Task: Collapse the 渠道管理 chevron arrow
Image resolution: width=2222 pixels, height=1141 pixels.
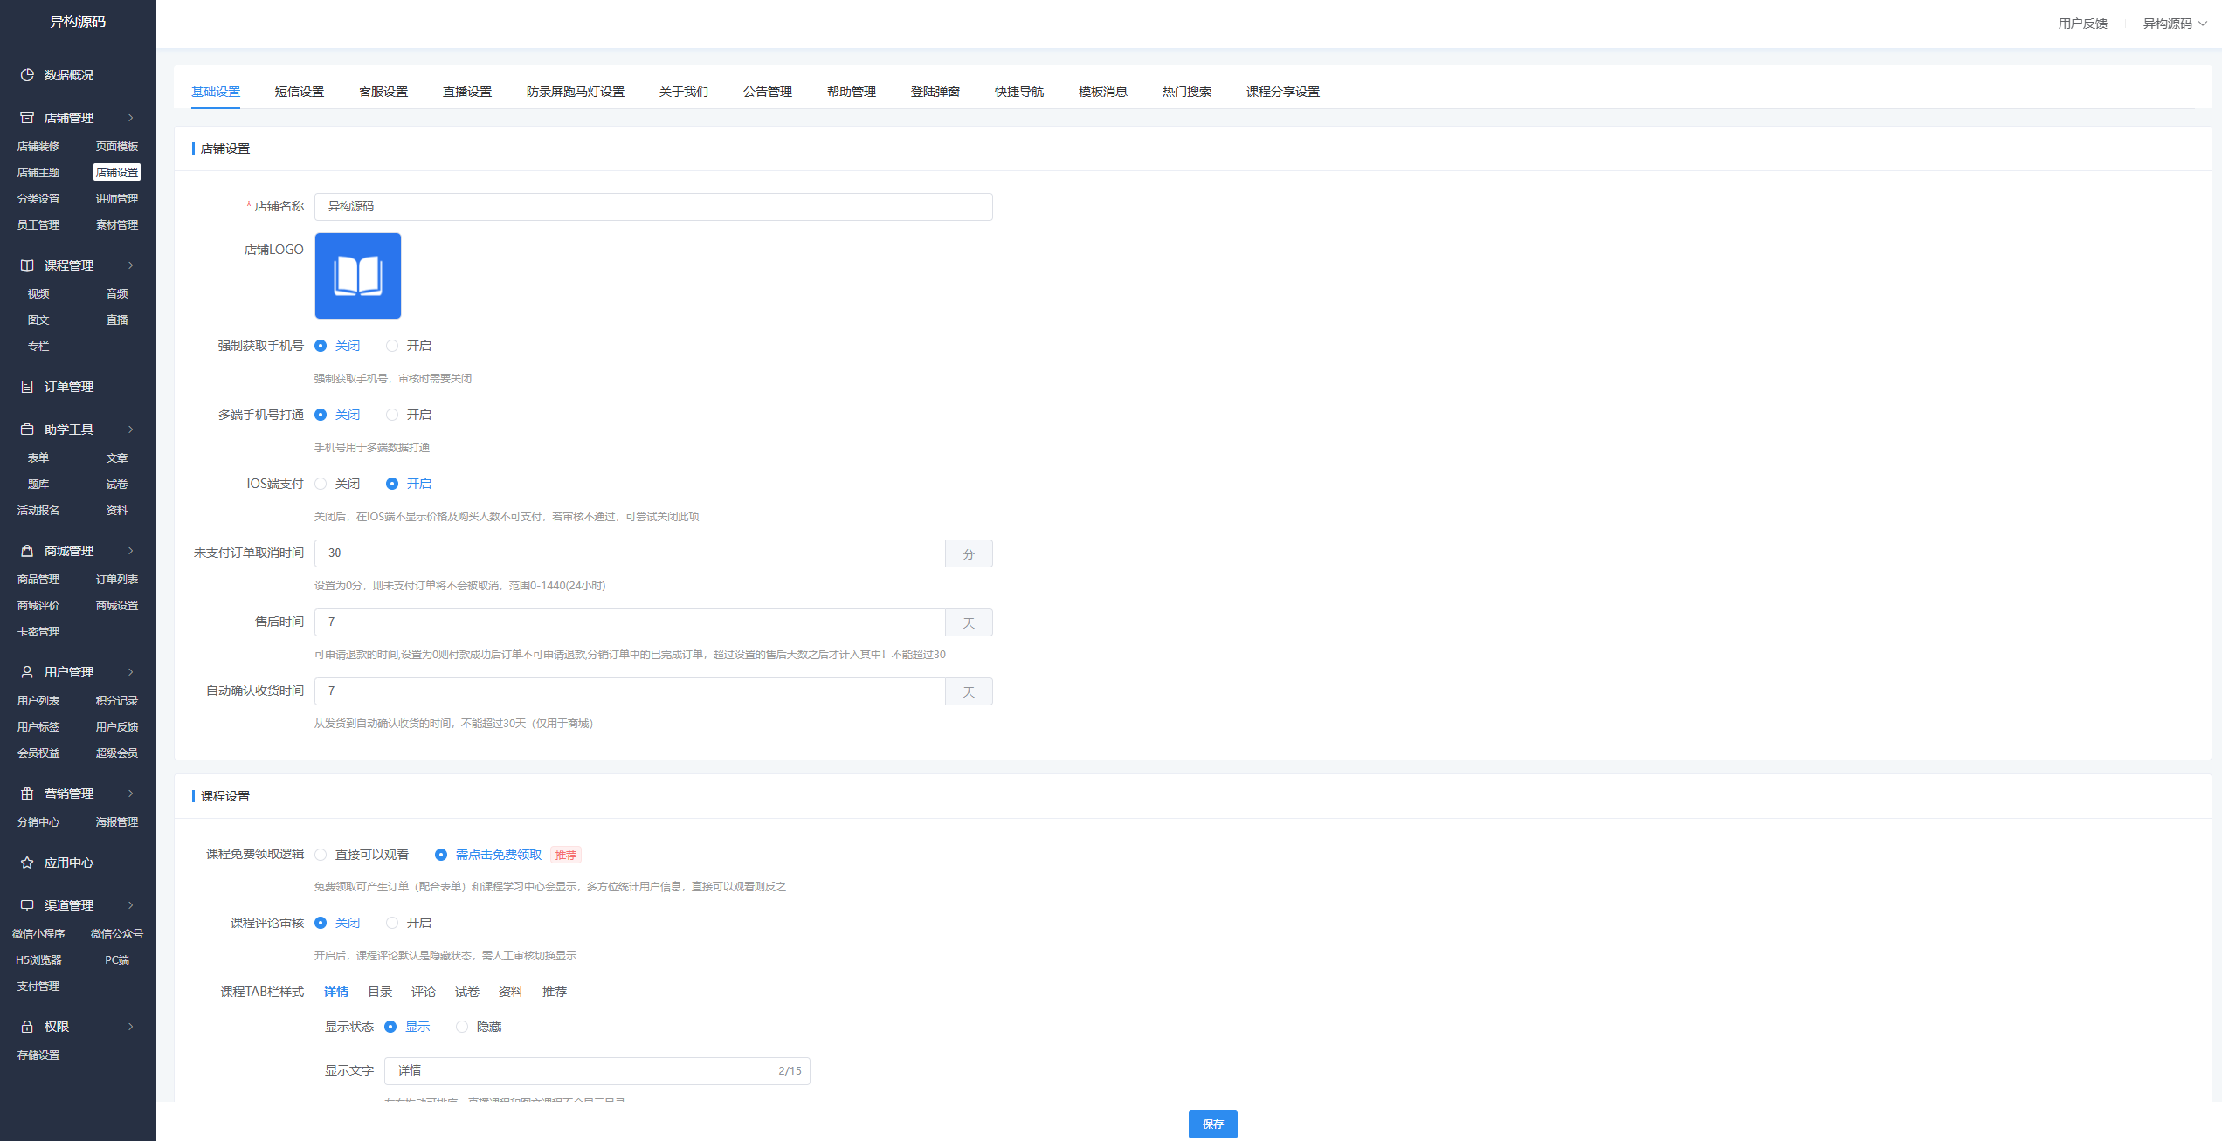Action: 131,905
